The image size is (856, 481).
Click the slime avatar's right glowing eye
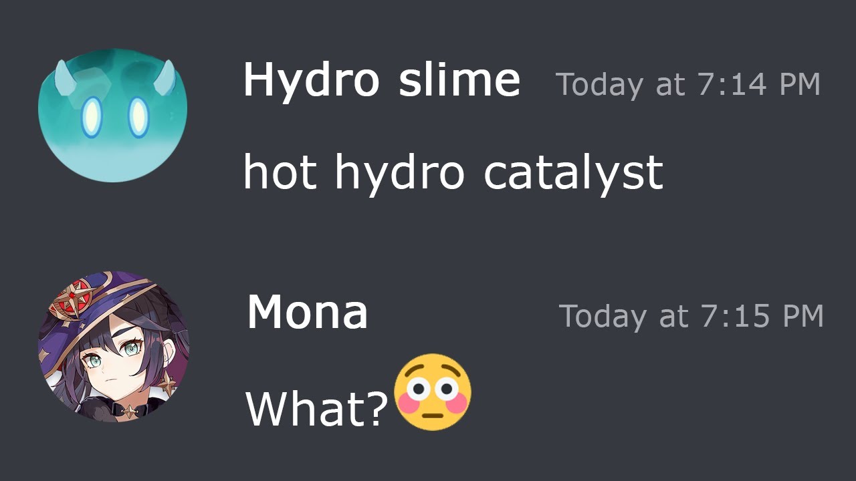pos(138,117)
